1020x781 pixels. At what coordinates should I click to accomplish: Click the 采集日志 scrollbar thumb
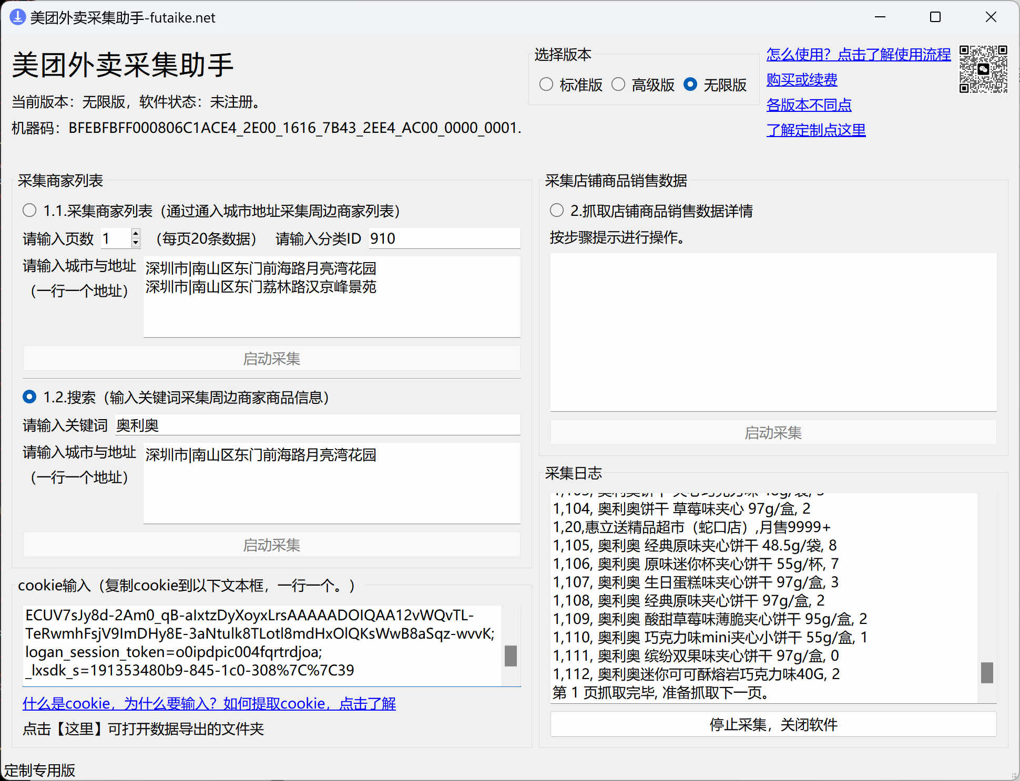coord(987,673)
